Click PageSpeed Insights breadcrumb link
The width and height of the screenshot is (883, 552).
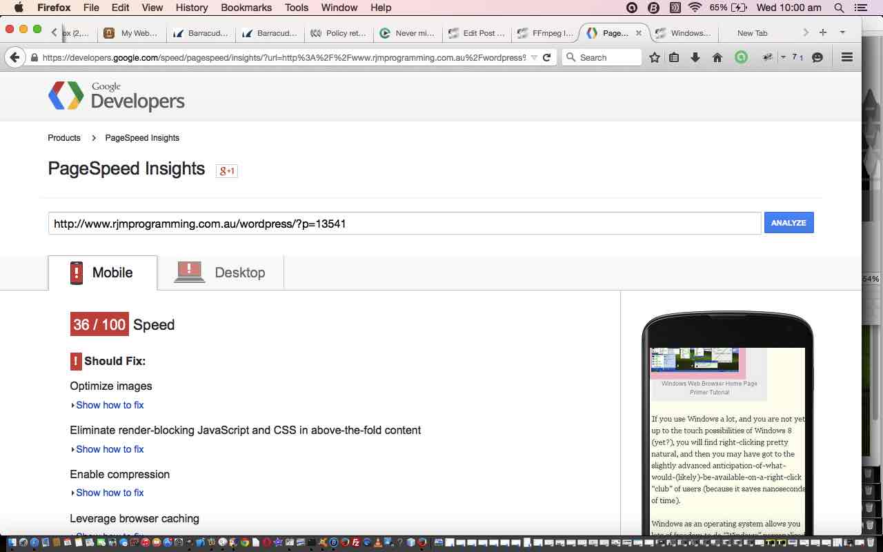point(142,138)
